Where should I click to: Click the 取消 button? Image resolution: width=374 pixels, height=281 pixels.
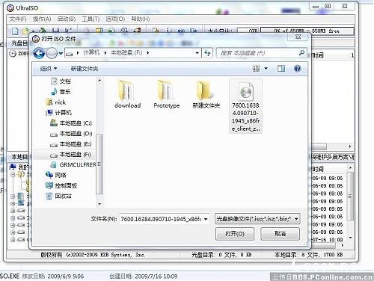280,234
